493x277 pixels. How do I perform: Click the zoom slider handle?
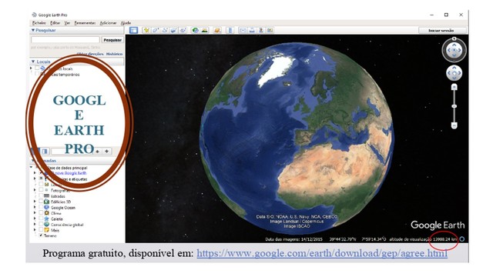[454, 106]
